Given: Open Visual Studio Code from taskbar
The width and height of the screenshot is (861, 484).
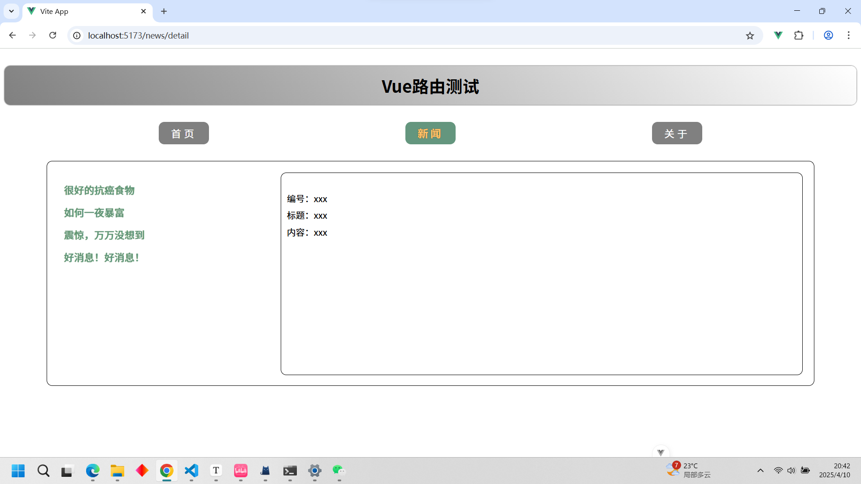Looking at the screenshot, I should [x=191, y=471].
